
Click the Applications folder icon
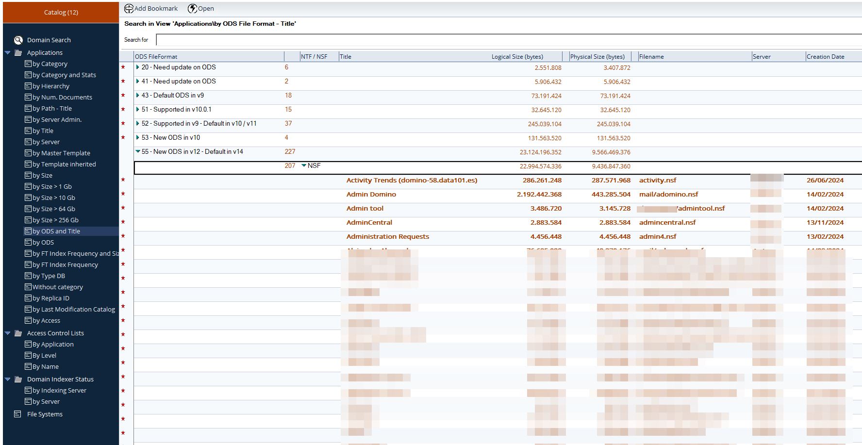[18, 53]
